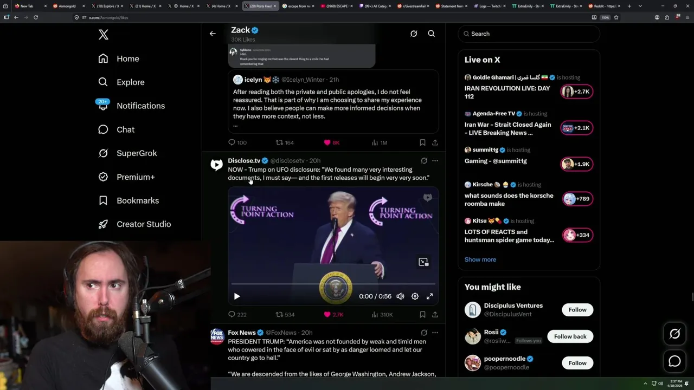Screen dimensions: 694x390
Task: Repost the Disclose.tv post with 534 reposts
Action: click(285, 314)
